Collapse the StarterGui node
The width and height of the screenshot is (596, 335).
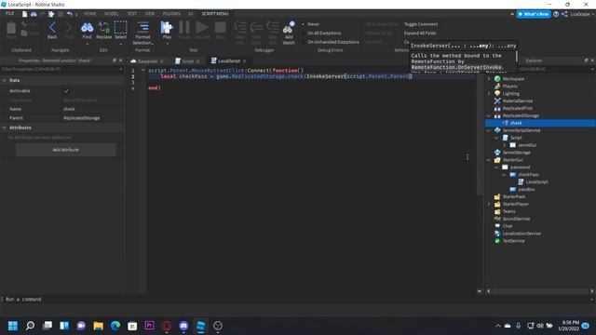pos(489,160)
